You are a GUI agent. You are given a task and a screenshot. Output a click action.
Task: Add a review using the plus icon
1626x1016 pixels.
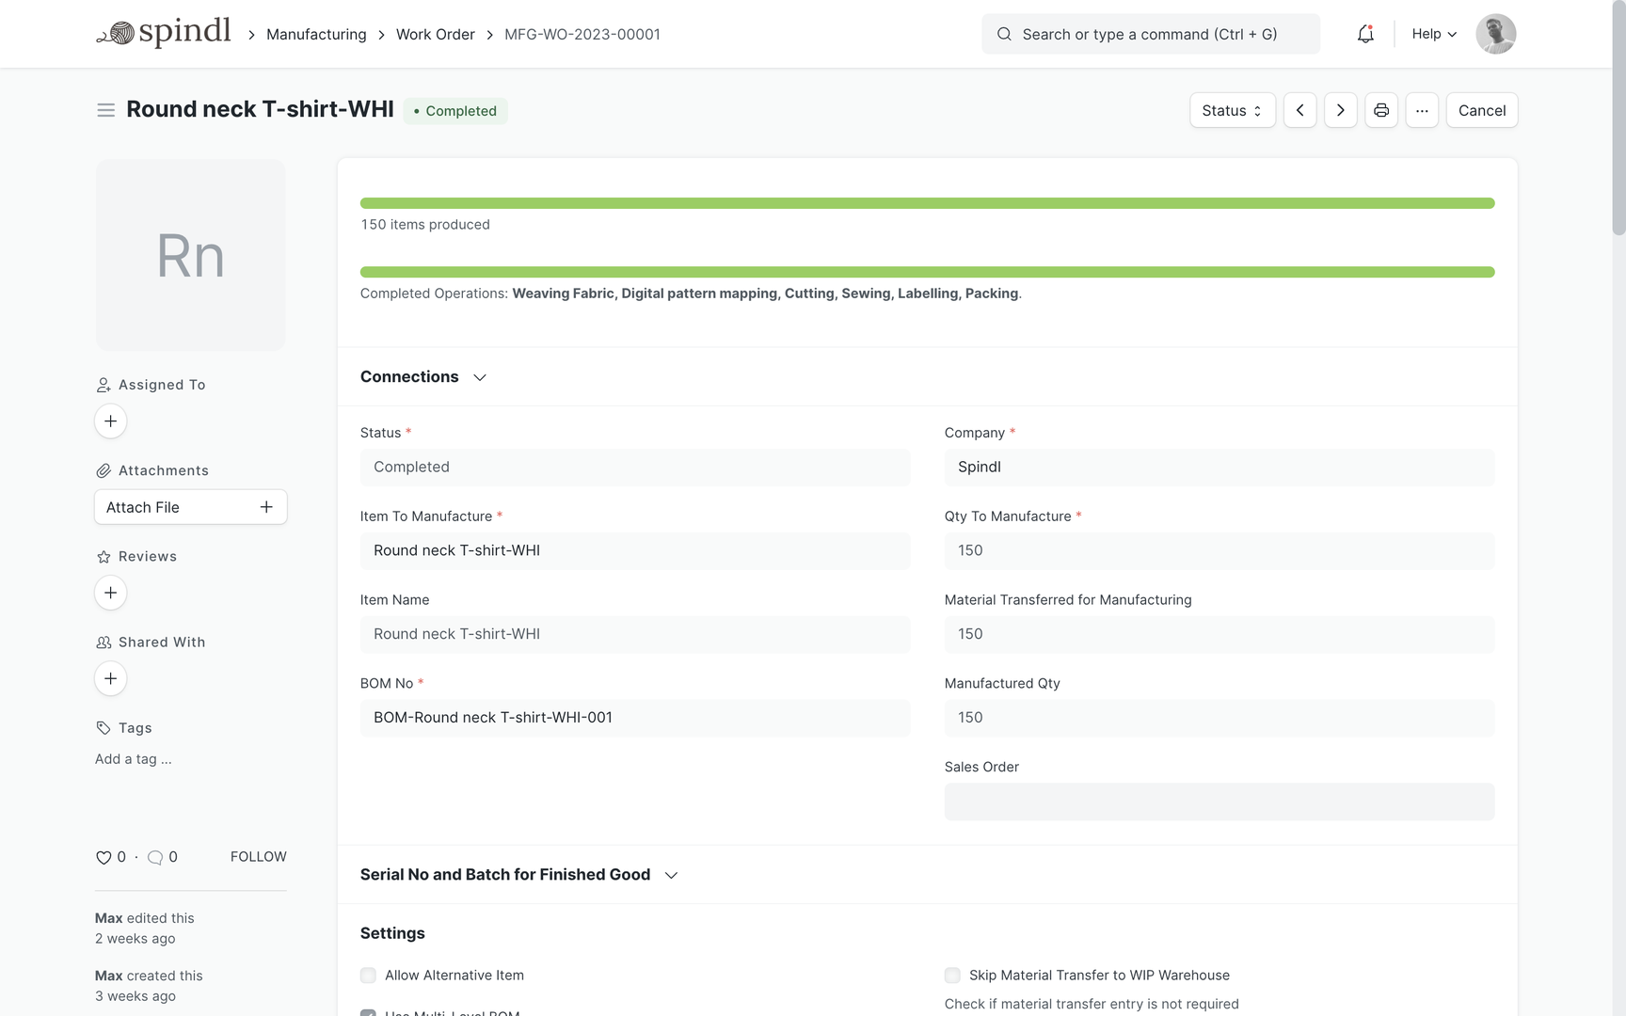coord(110,593)
